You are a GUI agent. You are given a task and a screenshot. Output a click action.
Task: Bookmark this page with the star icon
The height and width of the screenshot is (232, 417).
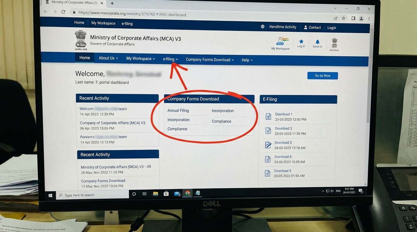coord(343,18)
